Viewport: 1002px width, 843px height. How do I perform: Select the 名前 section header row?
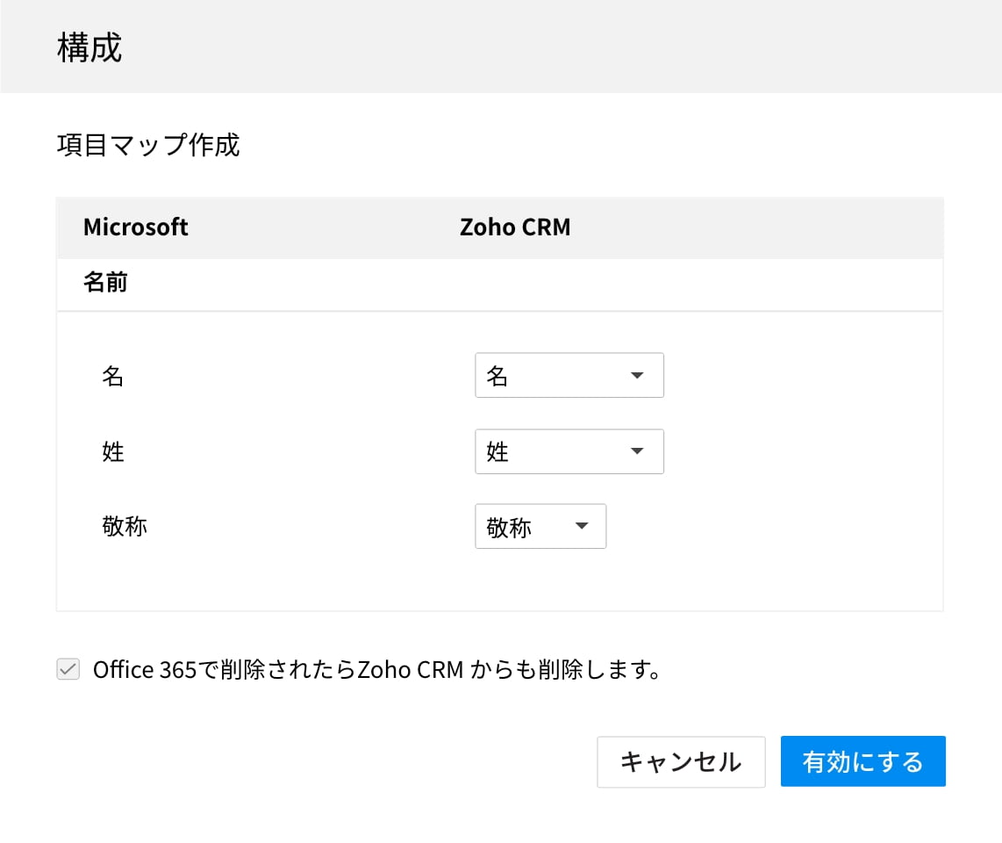(105, 284)
